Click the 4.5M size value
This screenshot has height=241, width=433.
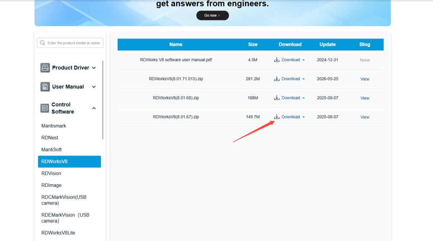tap(253, 60)
